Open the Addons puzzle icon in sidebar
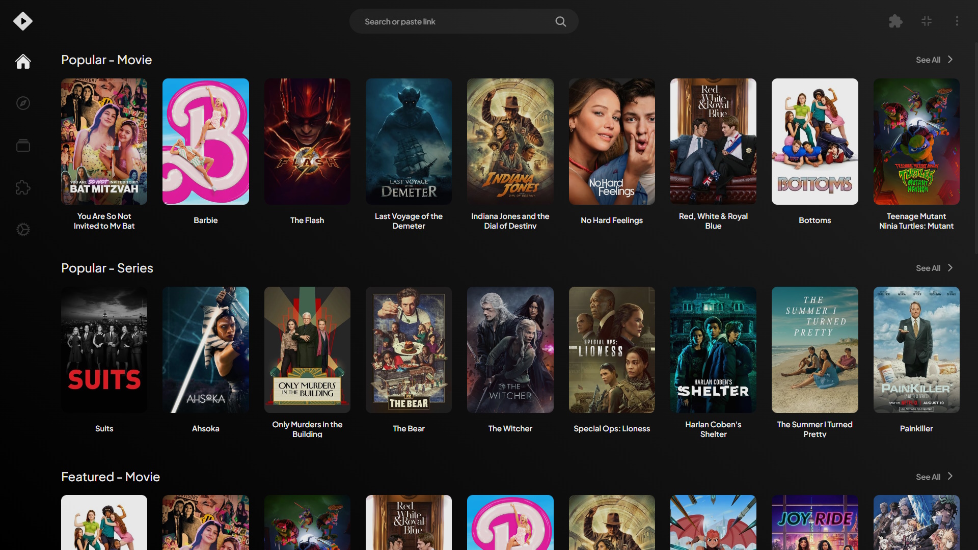The width and height of the screenshot is (978, 550). [x=23, y=187]
